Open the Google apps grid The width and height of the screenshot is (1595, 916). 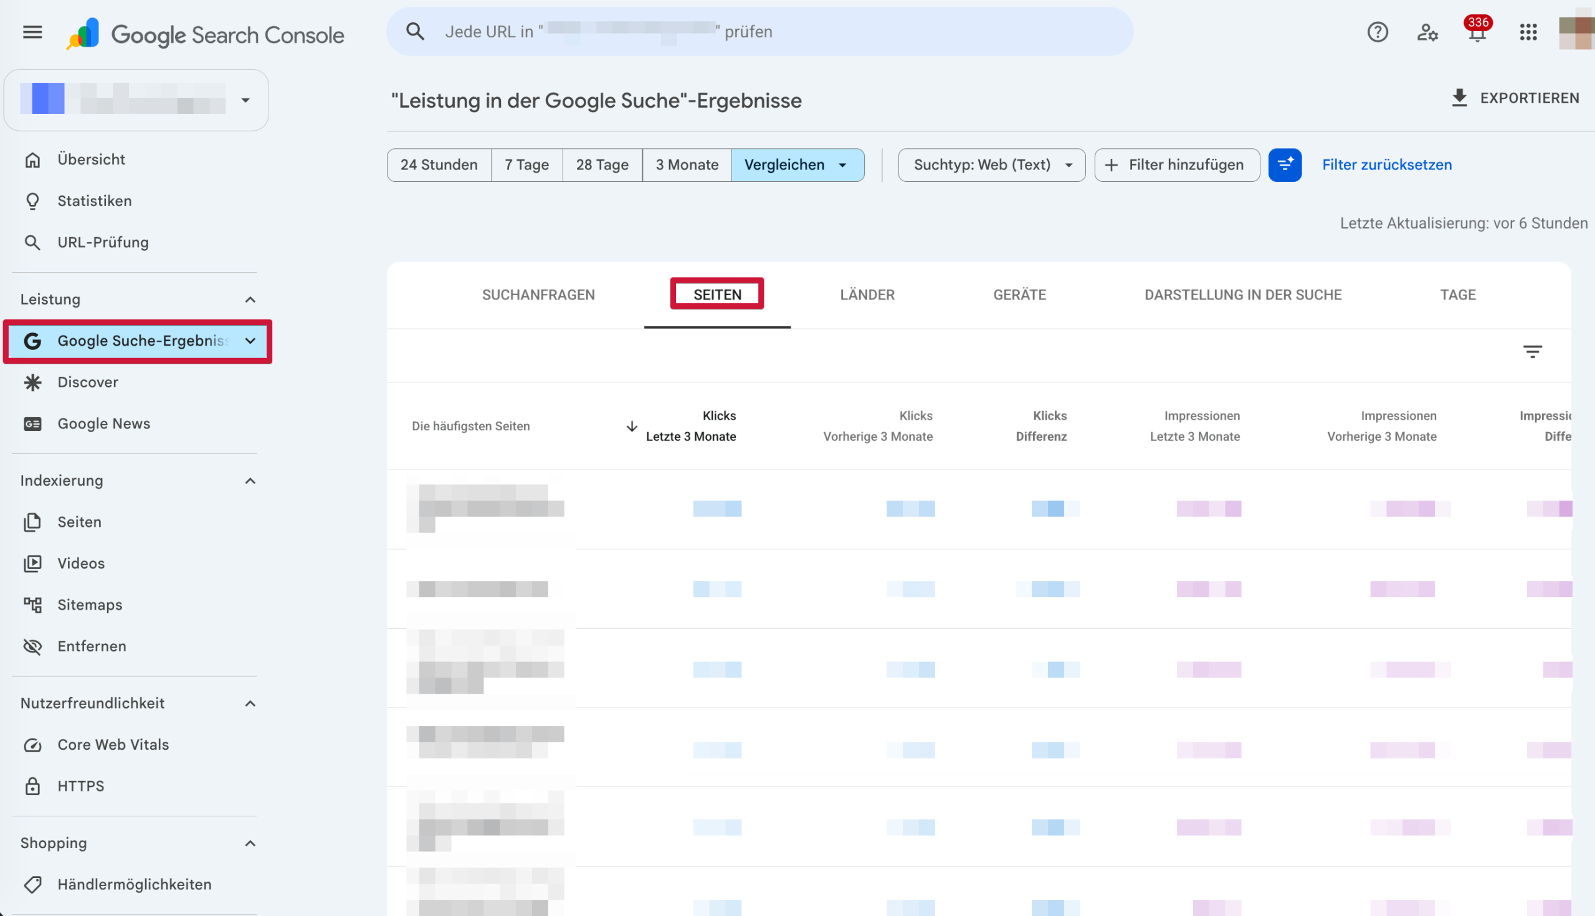click(x=1528, y=32)
